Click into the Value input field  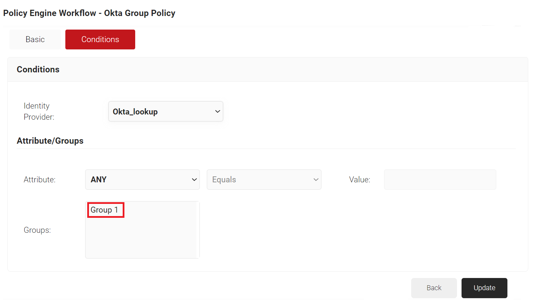tap(440, 180)
